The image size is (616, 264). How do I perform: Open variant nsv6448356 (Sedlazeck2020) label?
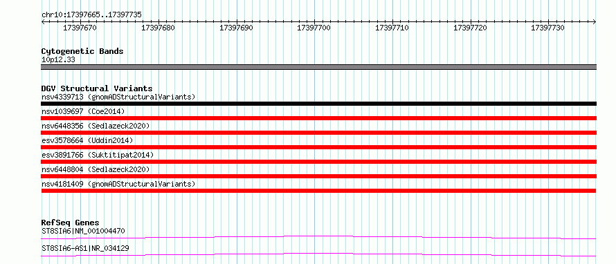coord(96,126)
